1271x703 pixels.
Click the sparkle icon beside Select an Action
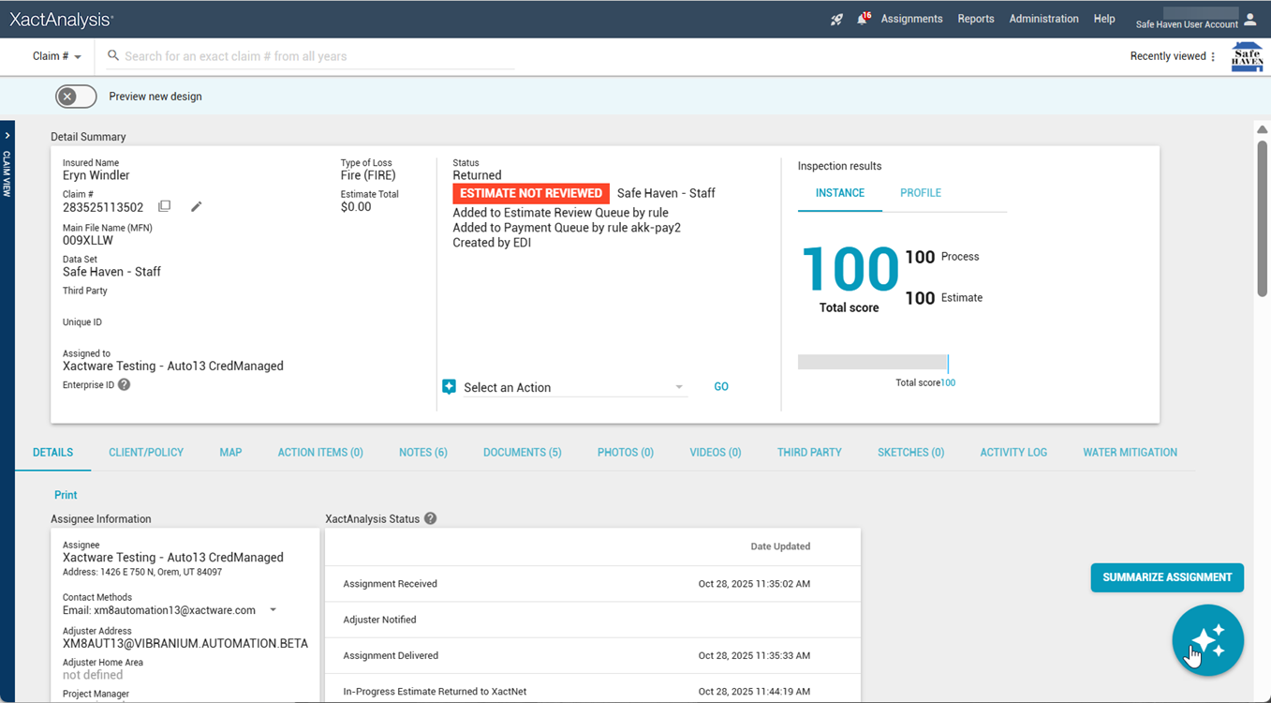449,387
